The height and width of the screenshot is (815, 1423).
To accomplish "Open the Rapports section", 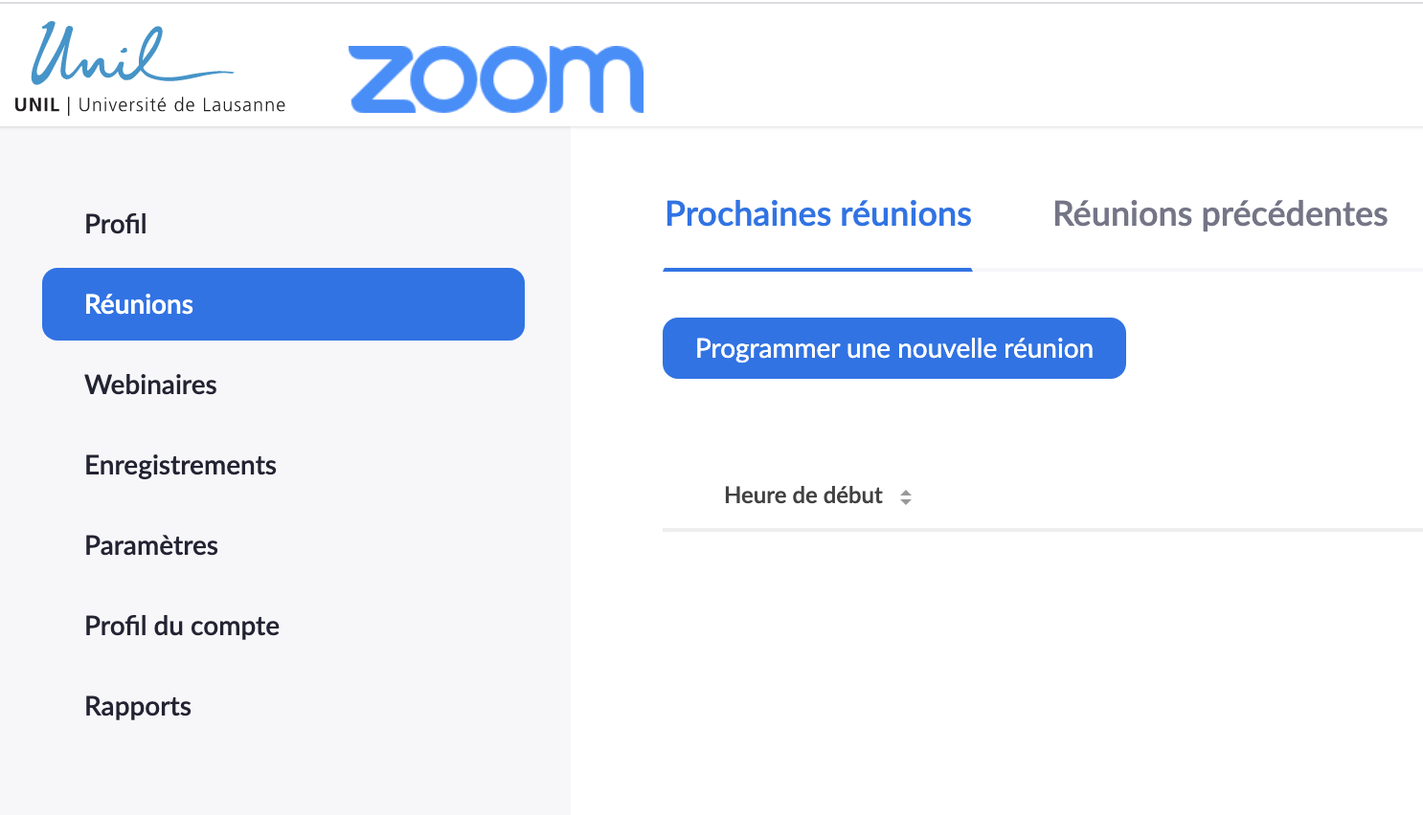I will coord(138,706).
